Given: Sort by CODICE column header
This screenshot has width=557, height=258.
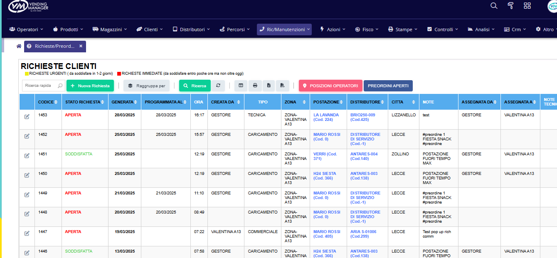Looking at the screenshot, I should pyautogui.click(x=48, y=102).
